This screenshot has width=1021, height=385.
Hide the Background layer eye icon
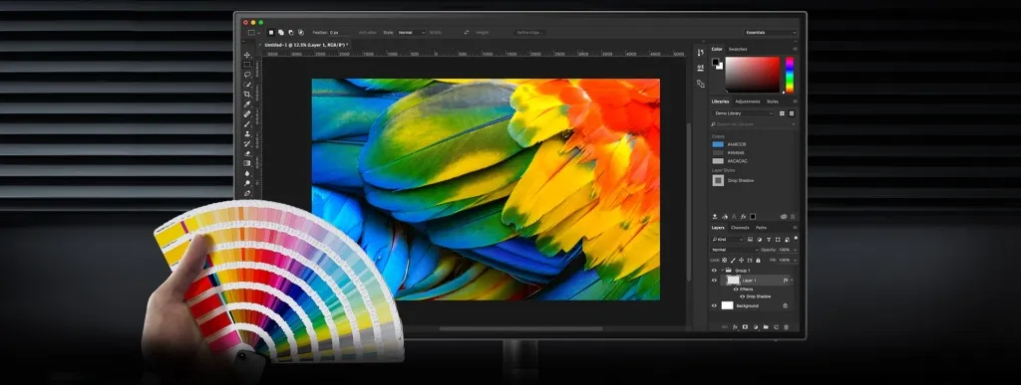click(x=714, y=305)
